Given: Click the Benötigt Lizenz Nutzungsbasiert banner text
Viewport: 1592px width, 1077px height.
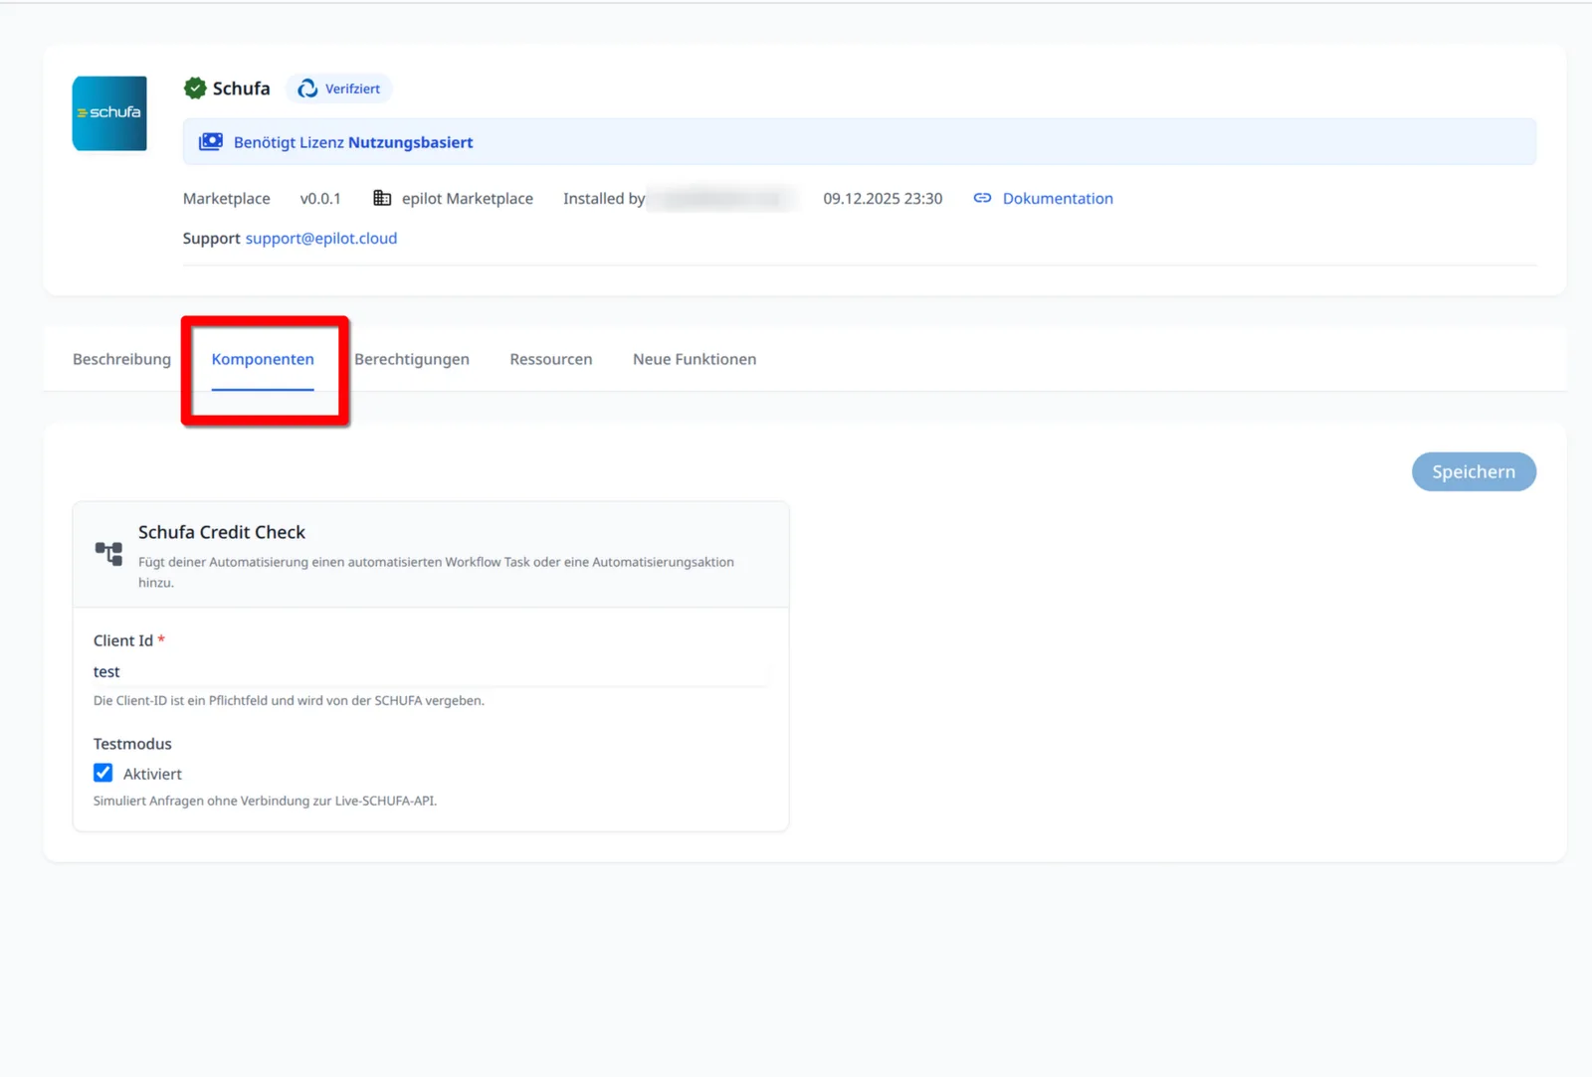Looking at the screenshot, I should click(353, 142).
